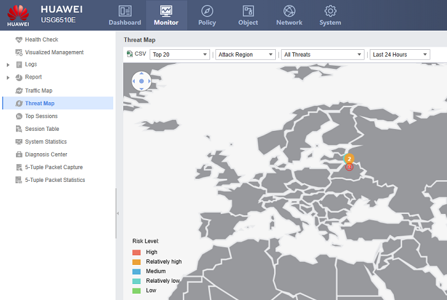Expand the Logs tree node
Viewport: 447px width, 300px height.
(x=8, y=64)
